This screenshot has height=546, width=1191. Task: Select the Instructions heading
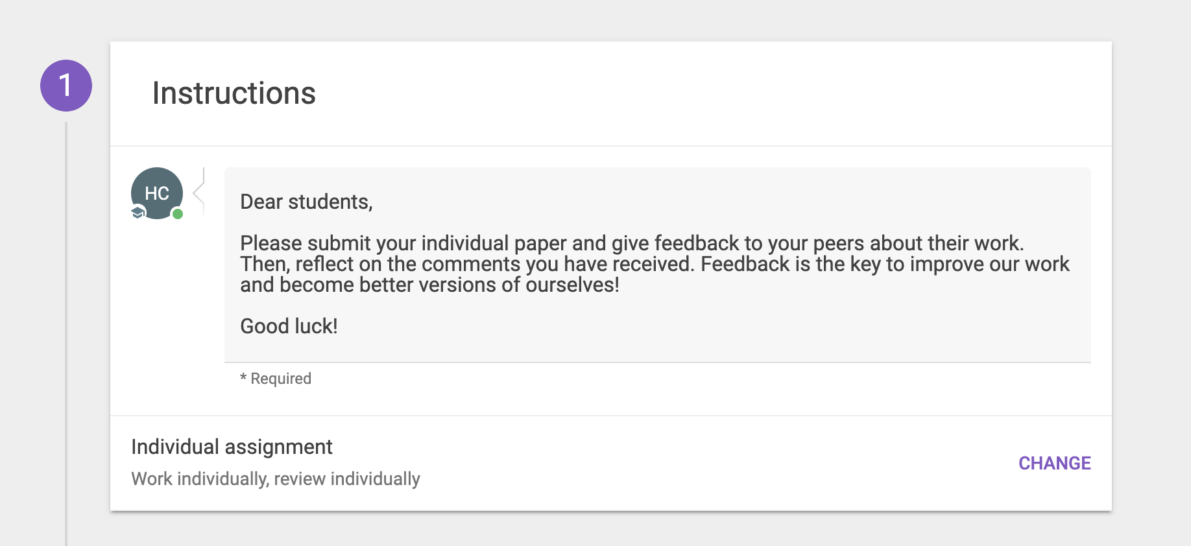point(234,93)
